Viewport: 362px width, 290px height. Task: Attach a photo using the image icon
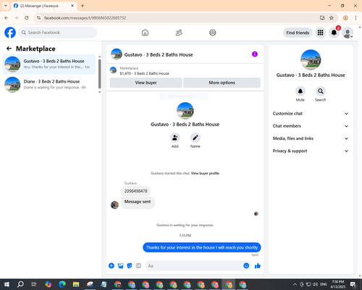(120, 266)
